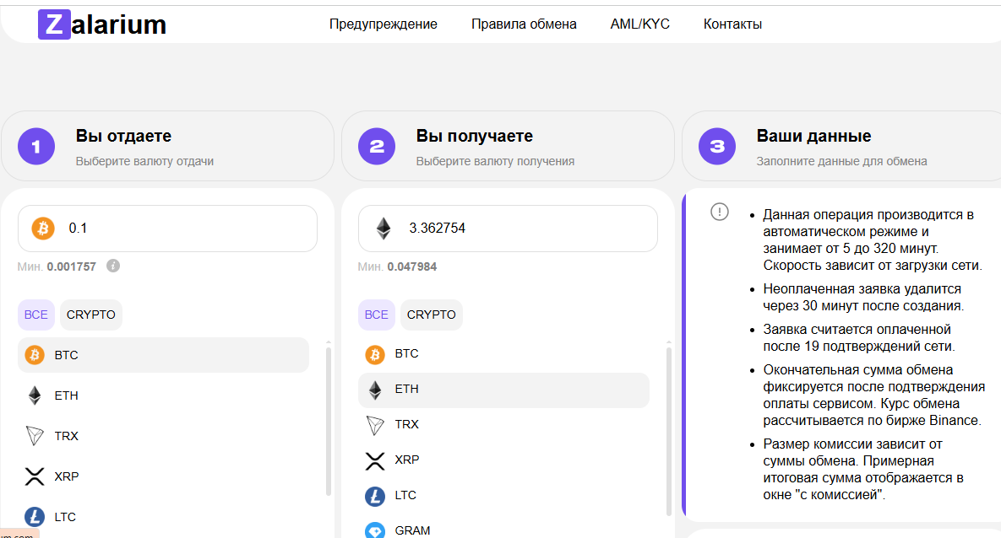Click the send amount field showing 0.1
The image size is (1001, 538).
point(167,229)
